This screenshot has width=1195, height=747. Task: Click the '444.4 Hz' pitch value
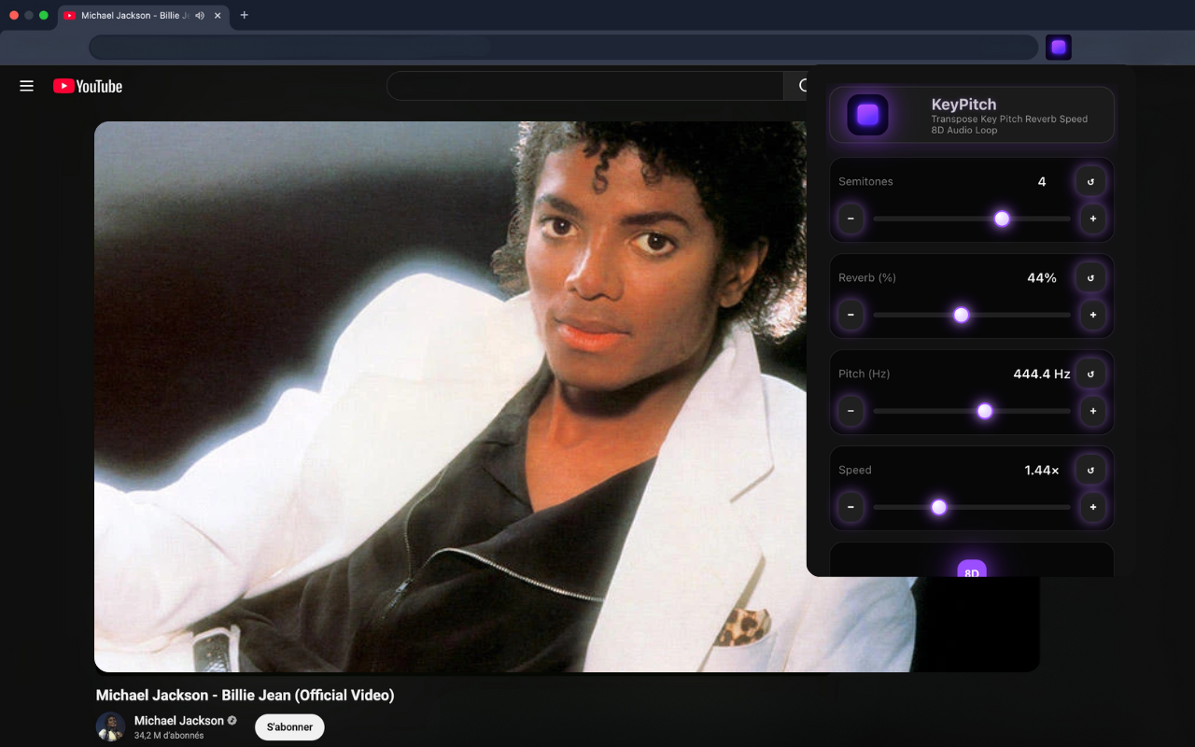[1042, 373]
